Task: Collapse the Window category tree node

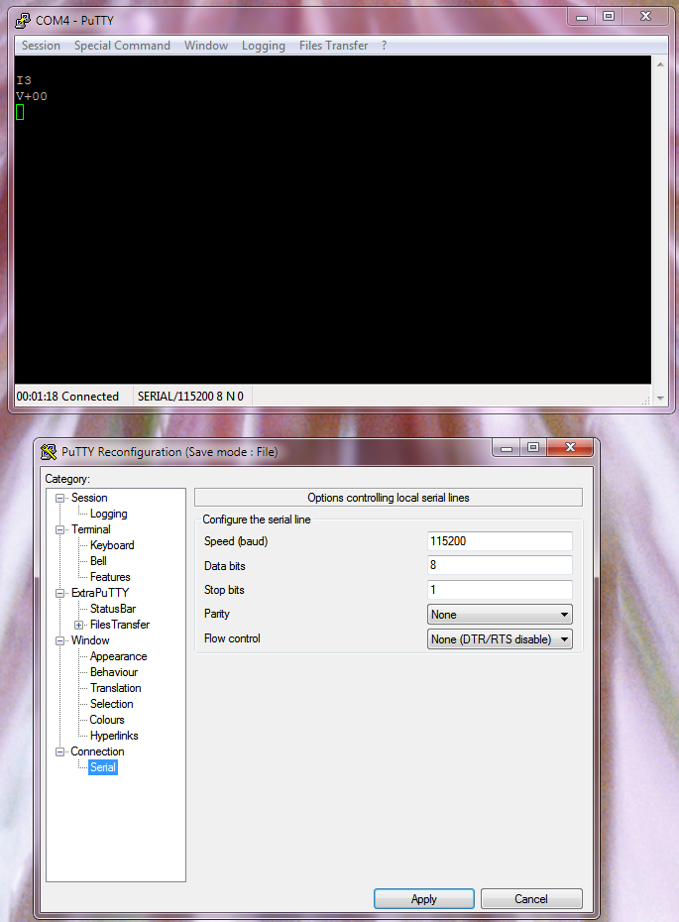Action: tap(59, 640)
